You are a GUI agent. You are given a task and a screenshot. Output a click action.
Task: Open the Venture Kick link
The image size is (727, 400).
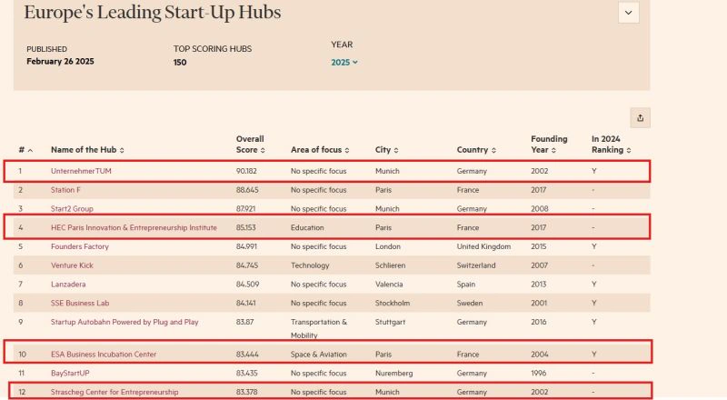point(72,265)
